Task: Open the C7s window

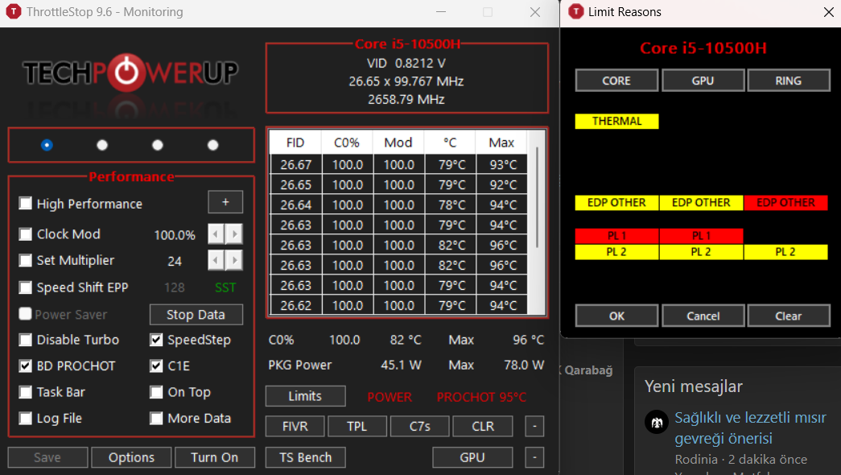Action: click(420, 426)
